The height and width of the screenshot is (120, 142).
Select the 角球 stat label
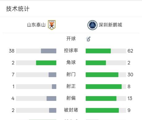click(x=71, y=62)
